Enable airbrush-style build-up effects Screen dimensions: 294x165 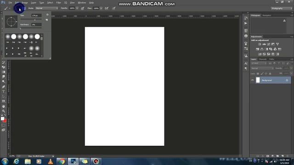click(x=107, y=8)
